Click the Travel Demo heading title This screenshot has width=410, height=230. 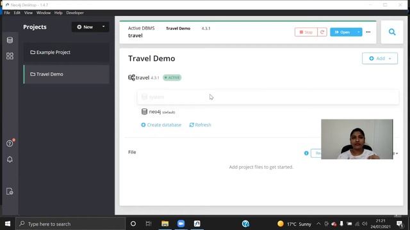click(x=152, y=58)
